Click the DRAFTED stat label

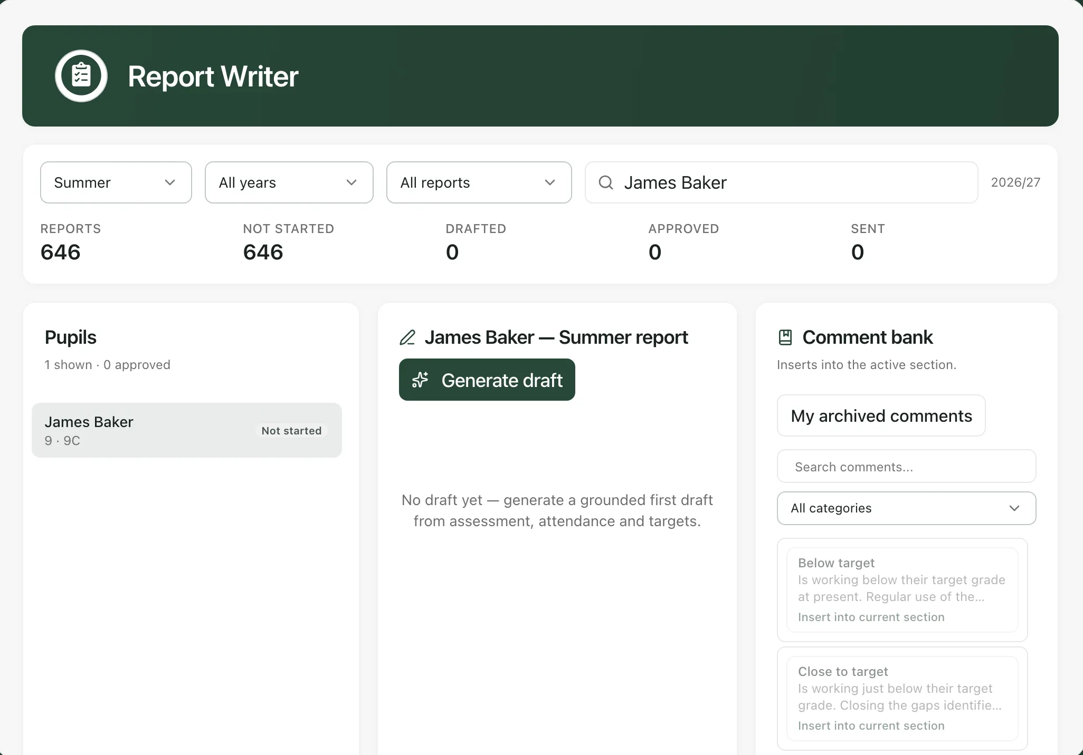(x=476, y=229)
